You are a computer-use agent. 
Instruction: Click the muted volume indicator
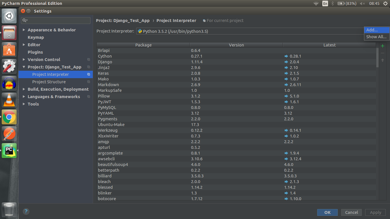(362, 3)
